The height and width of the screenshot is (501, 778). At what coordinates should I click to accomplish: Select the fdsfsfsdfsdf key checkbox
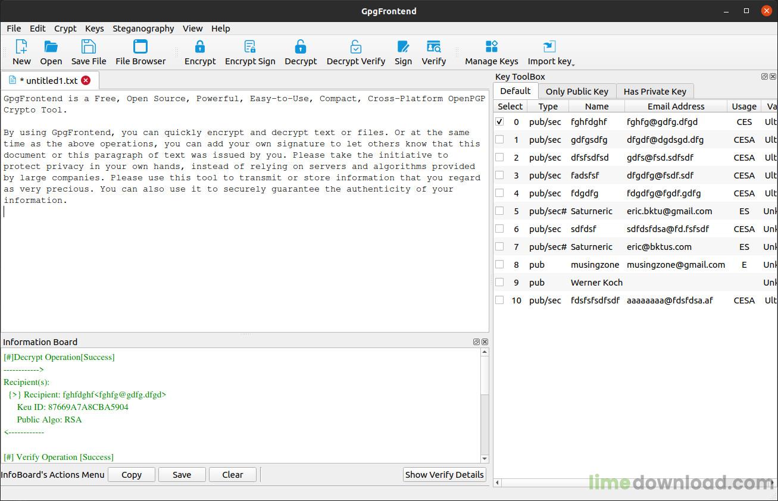pos(499,300)
